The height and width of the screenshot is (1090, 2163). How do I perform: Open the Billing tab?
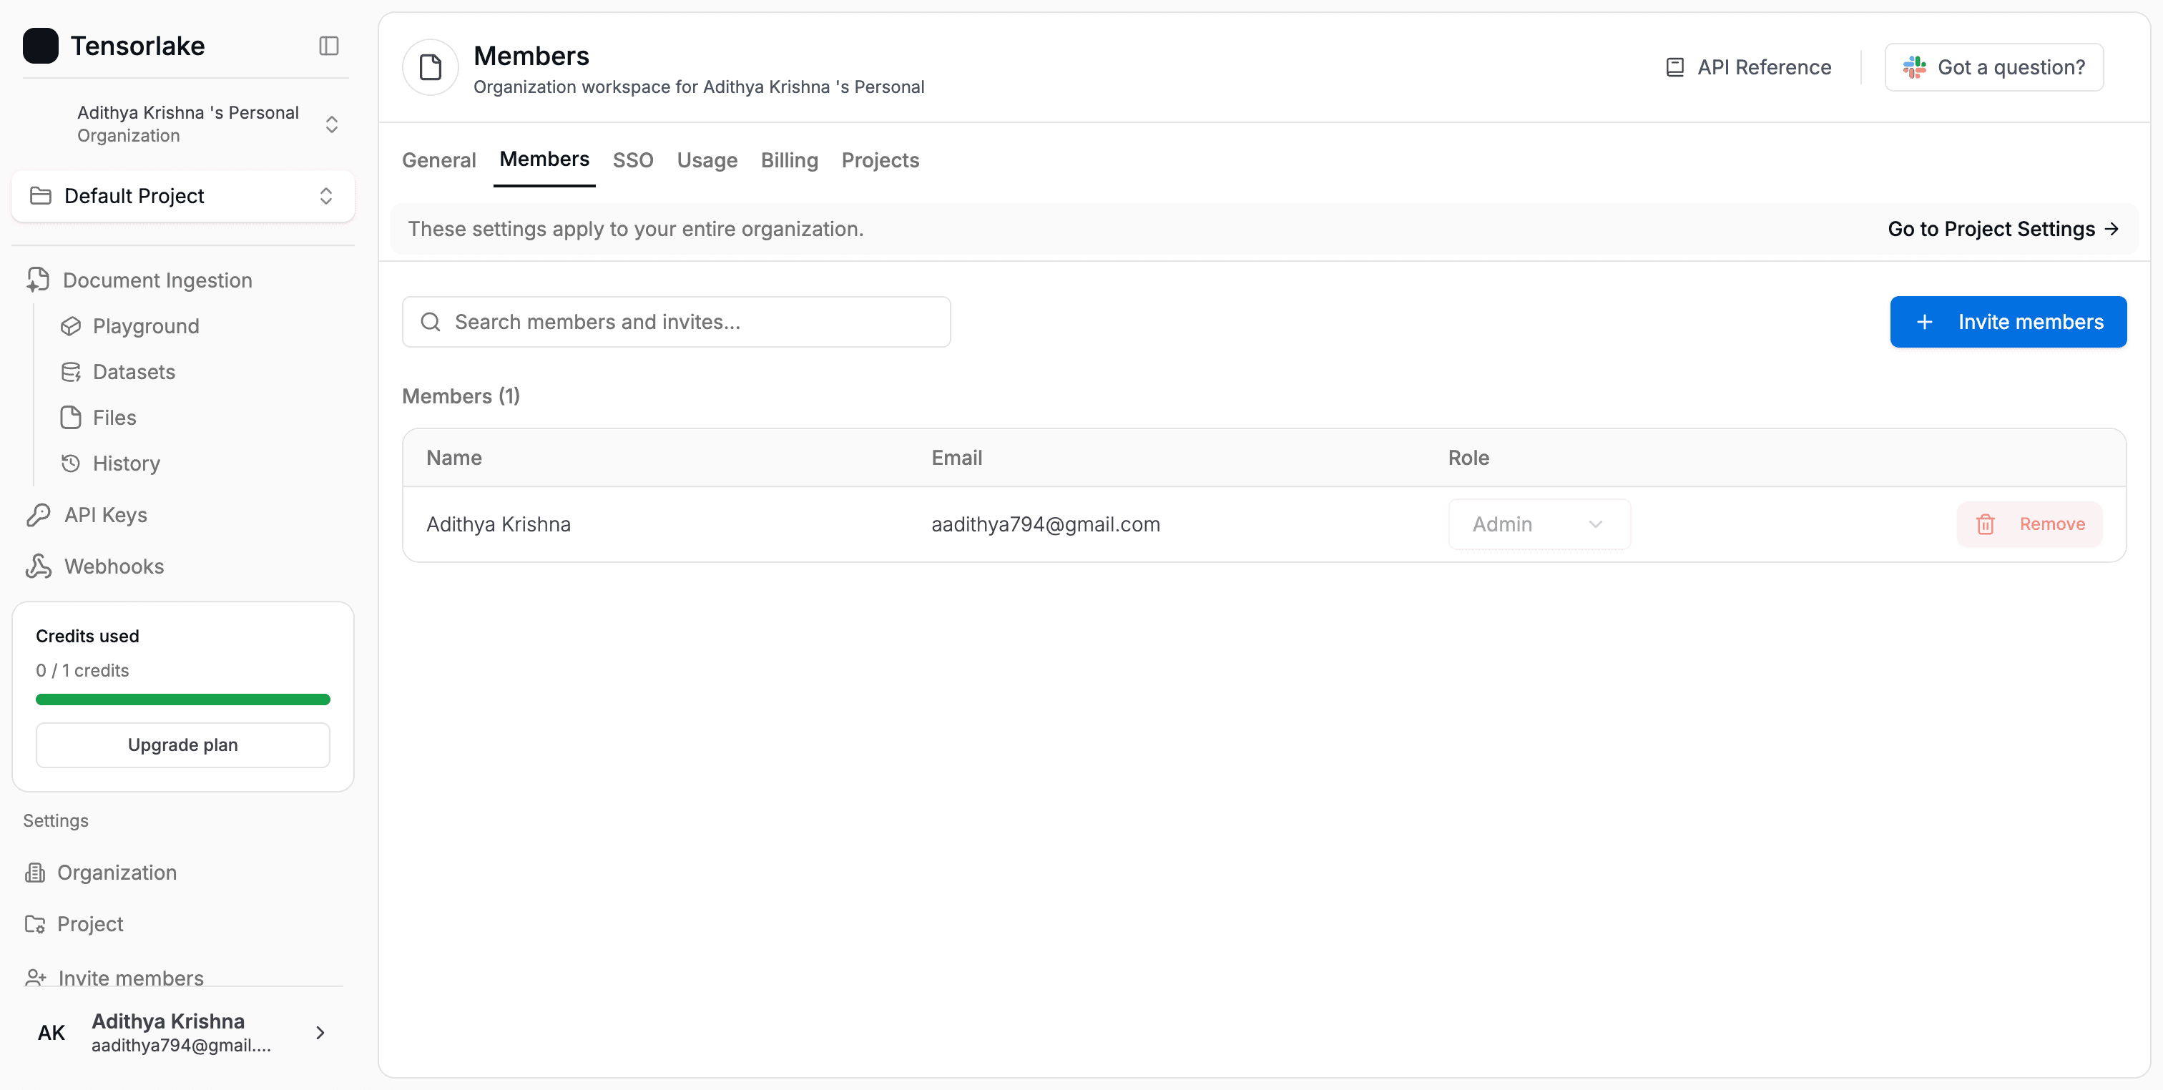[x=789, y=159]
